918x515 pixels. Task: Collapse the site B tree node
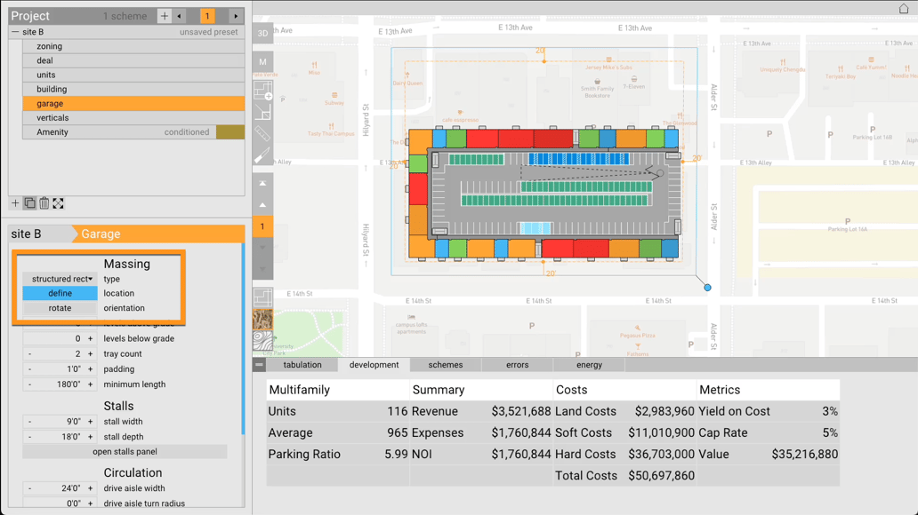click(15, 32)
